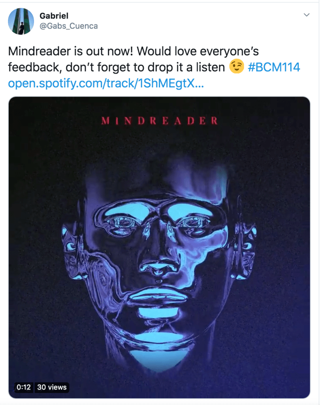Click the winking face emoji

click(x=237, y=66)
